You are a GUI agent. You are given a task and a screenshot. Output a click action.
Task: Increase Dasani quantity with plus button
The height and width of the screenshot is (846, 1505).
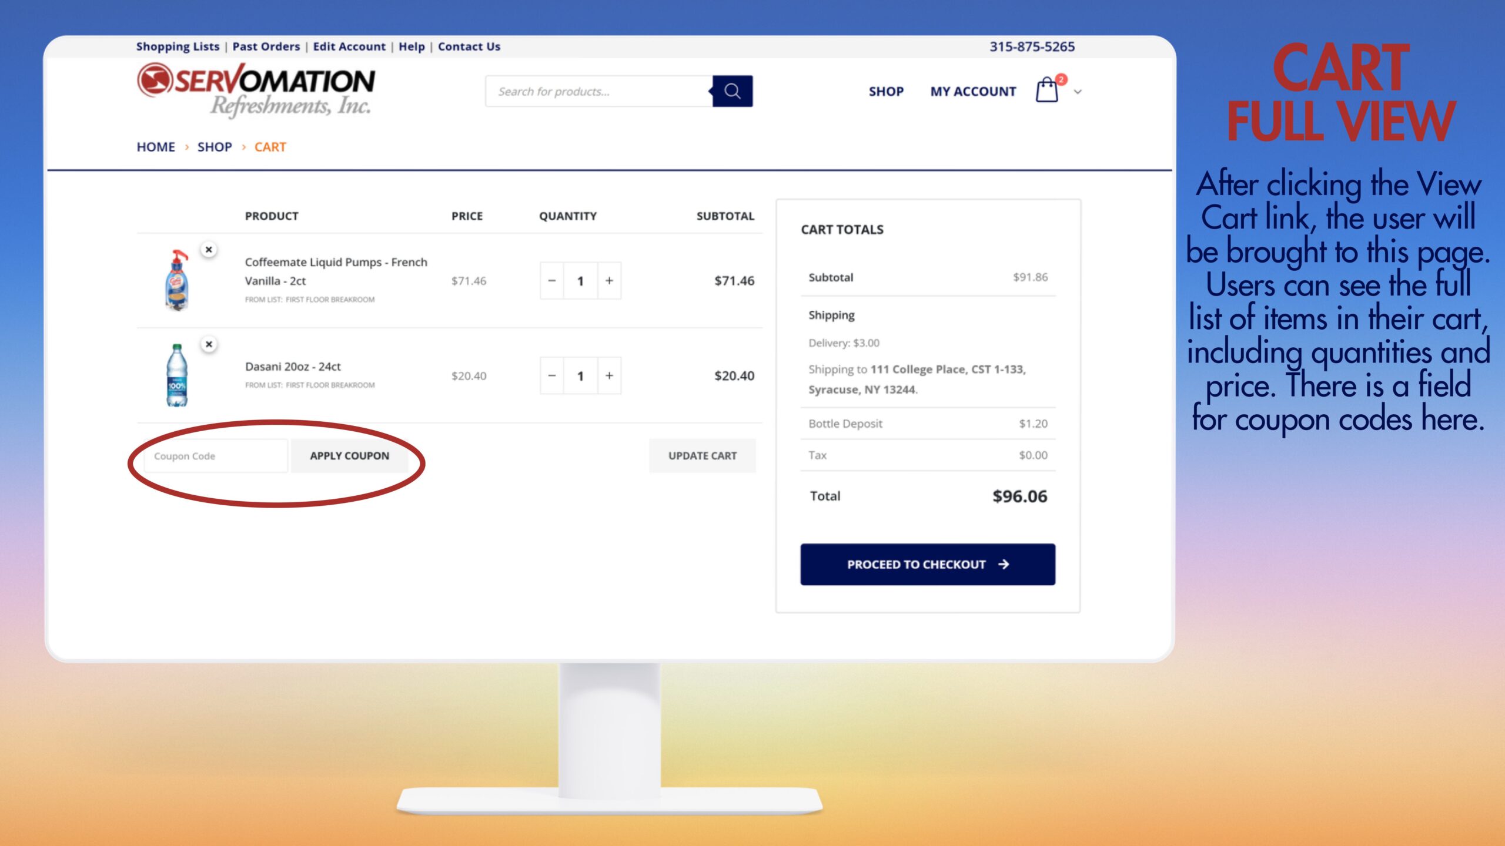[609, 375]
